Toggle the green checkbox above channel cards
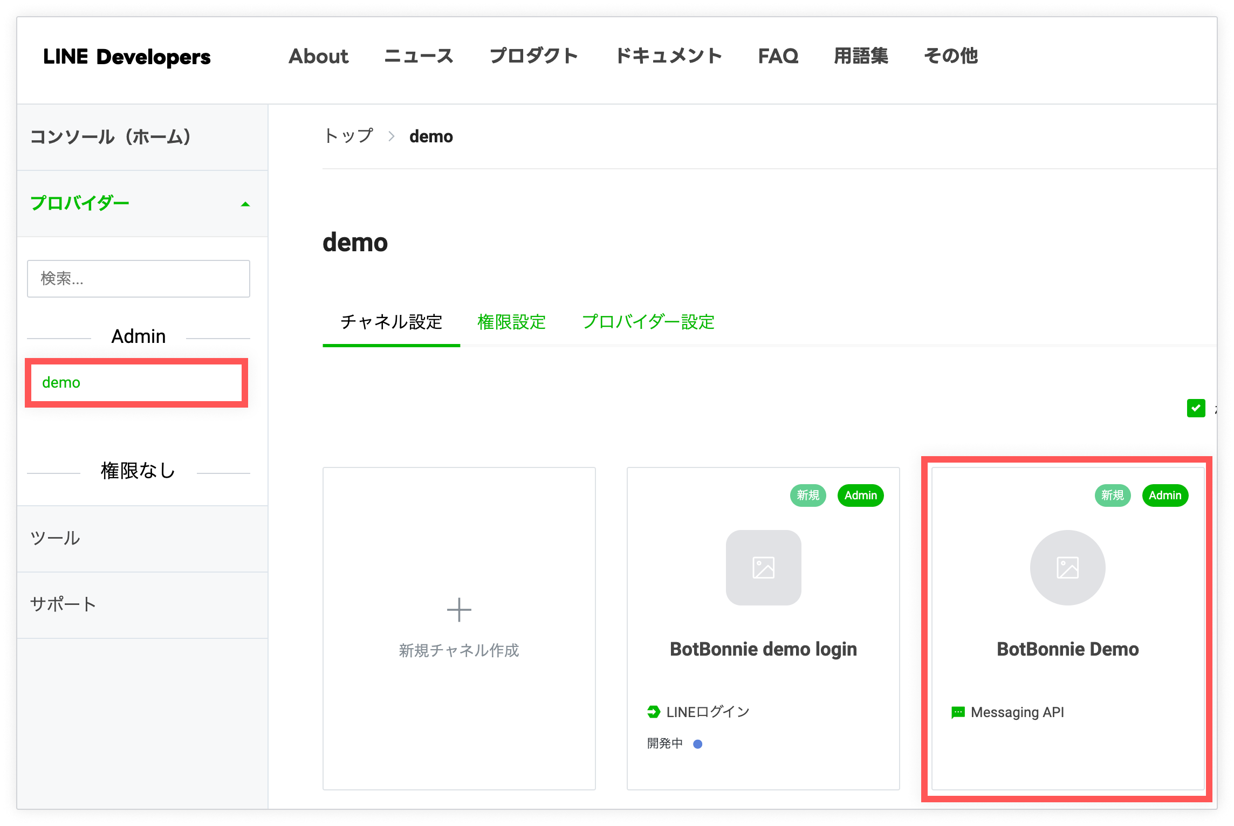This screenshot has width=1234, height=826. tap(1196, 408)
